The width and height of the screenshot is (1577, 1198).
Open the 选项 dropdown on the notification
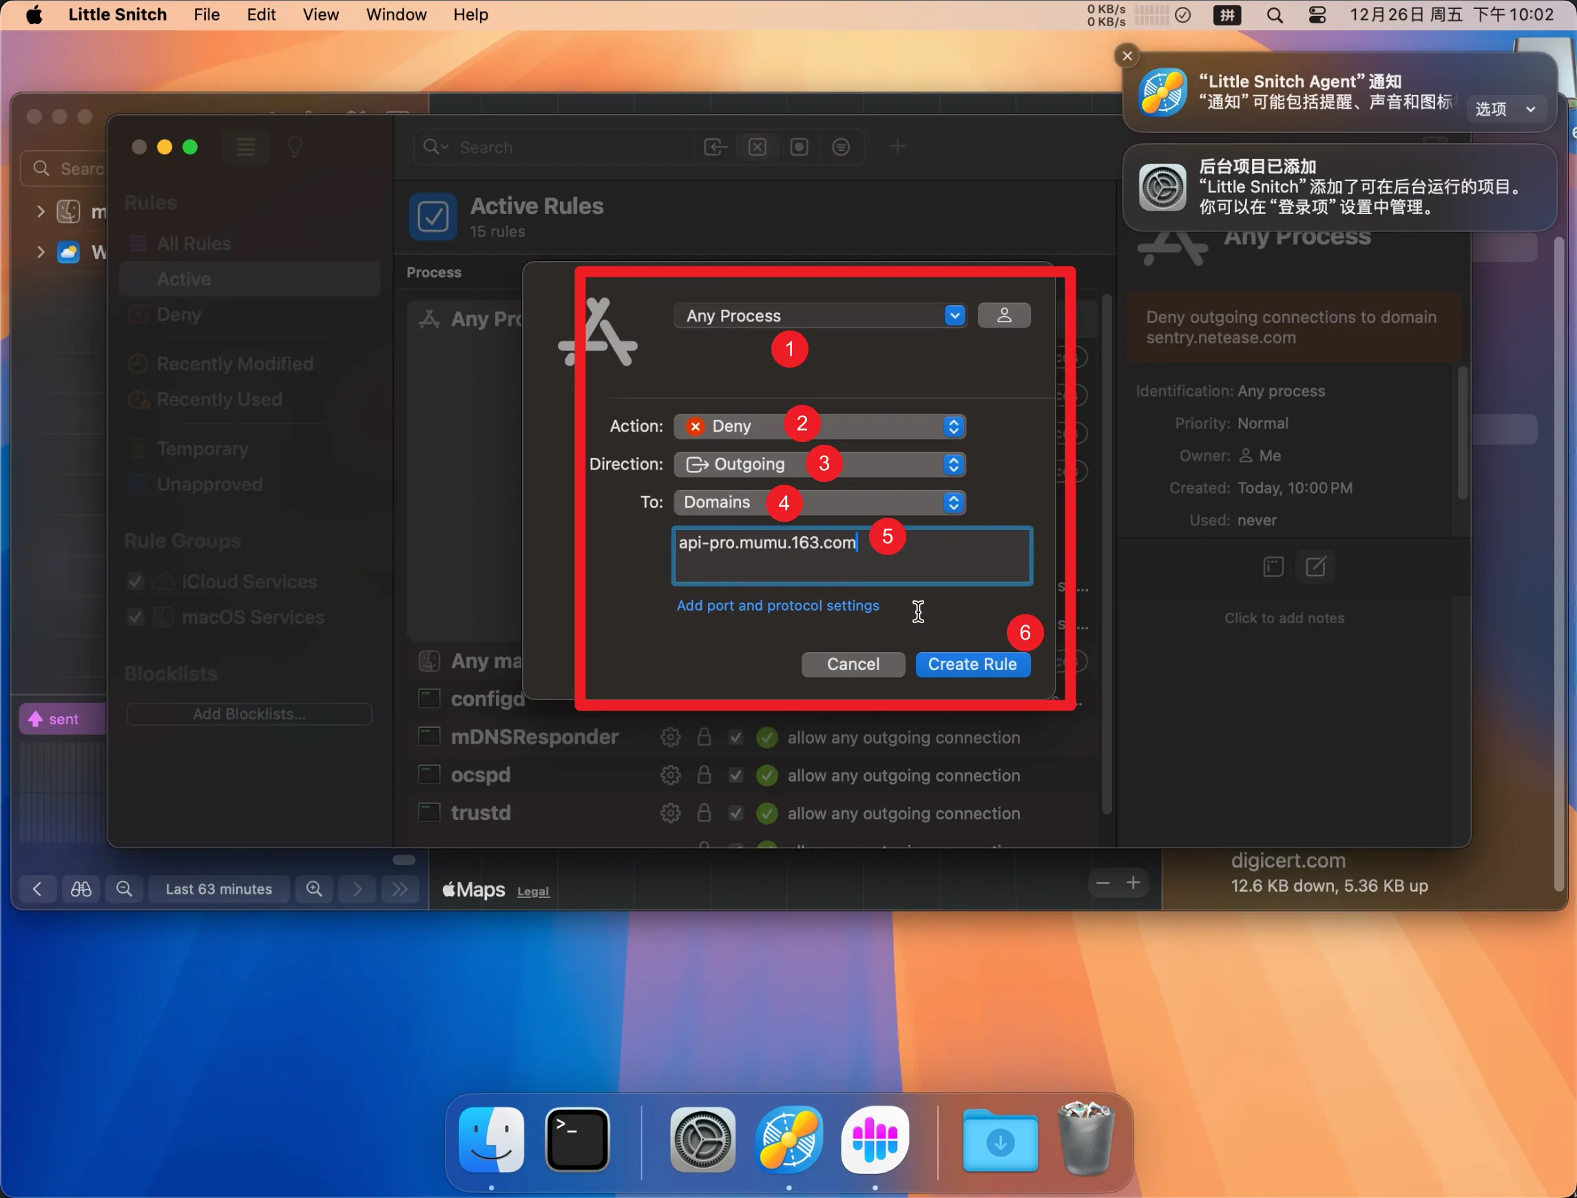point(1505,109)
